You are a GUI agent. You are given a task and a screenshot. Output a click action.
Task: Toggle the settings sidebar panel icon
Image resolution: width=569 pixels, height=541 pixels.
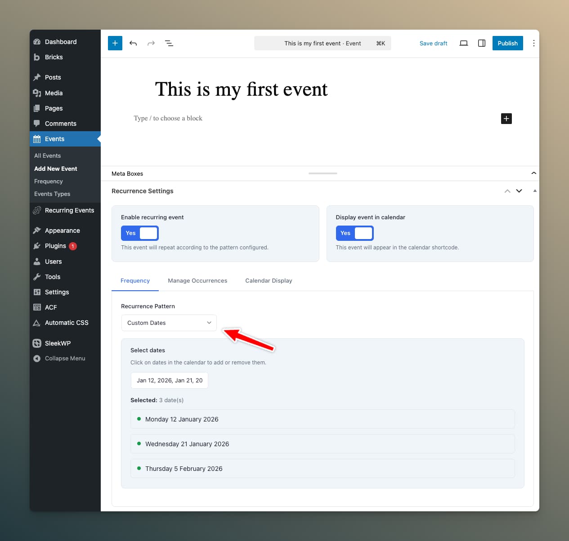[481, 43]
